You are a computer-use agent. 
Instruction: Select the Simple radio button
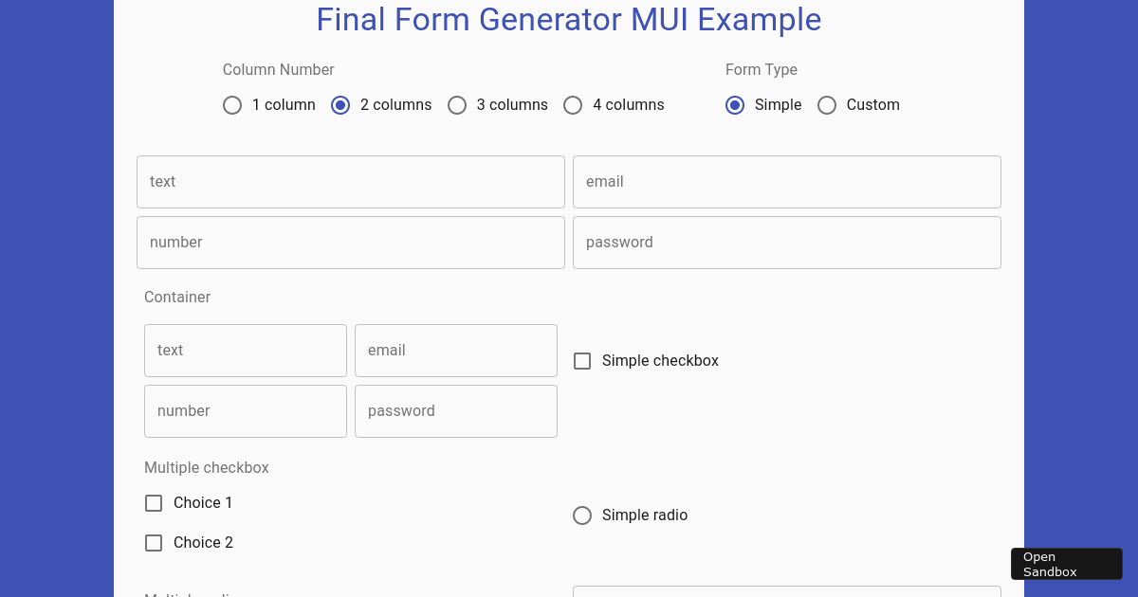(x=582, y=515)
